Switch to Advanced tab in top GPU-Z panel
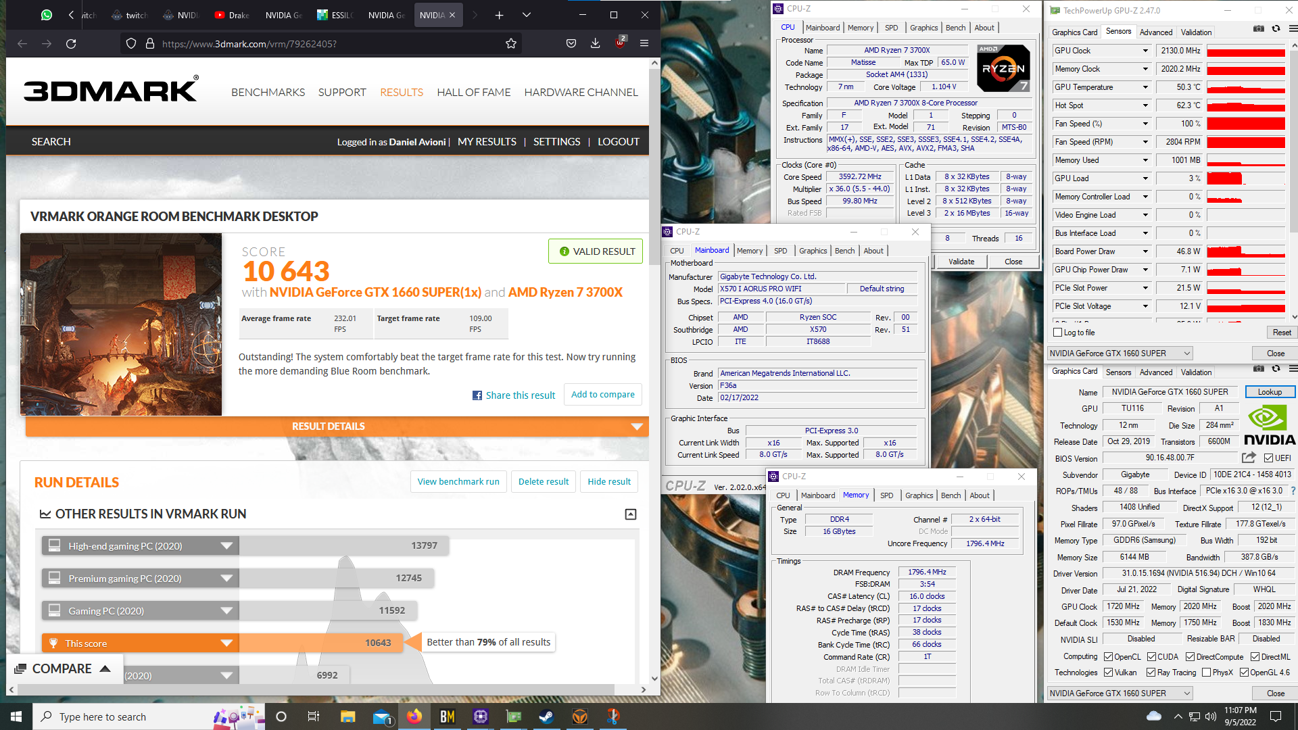The height and width of the screenshot is (730, 1298). point(1156,32)
